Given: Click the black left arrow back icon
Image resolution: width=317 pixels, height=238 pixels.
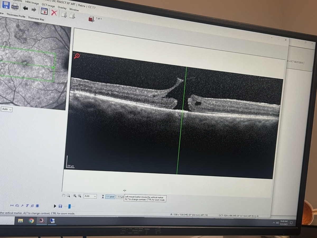Looking at the screenshot, I should pos(25,8).
